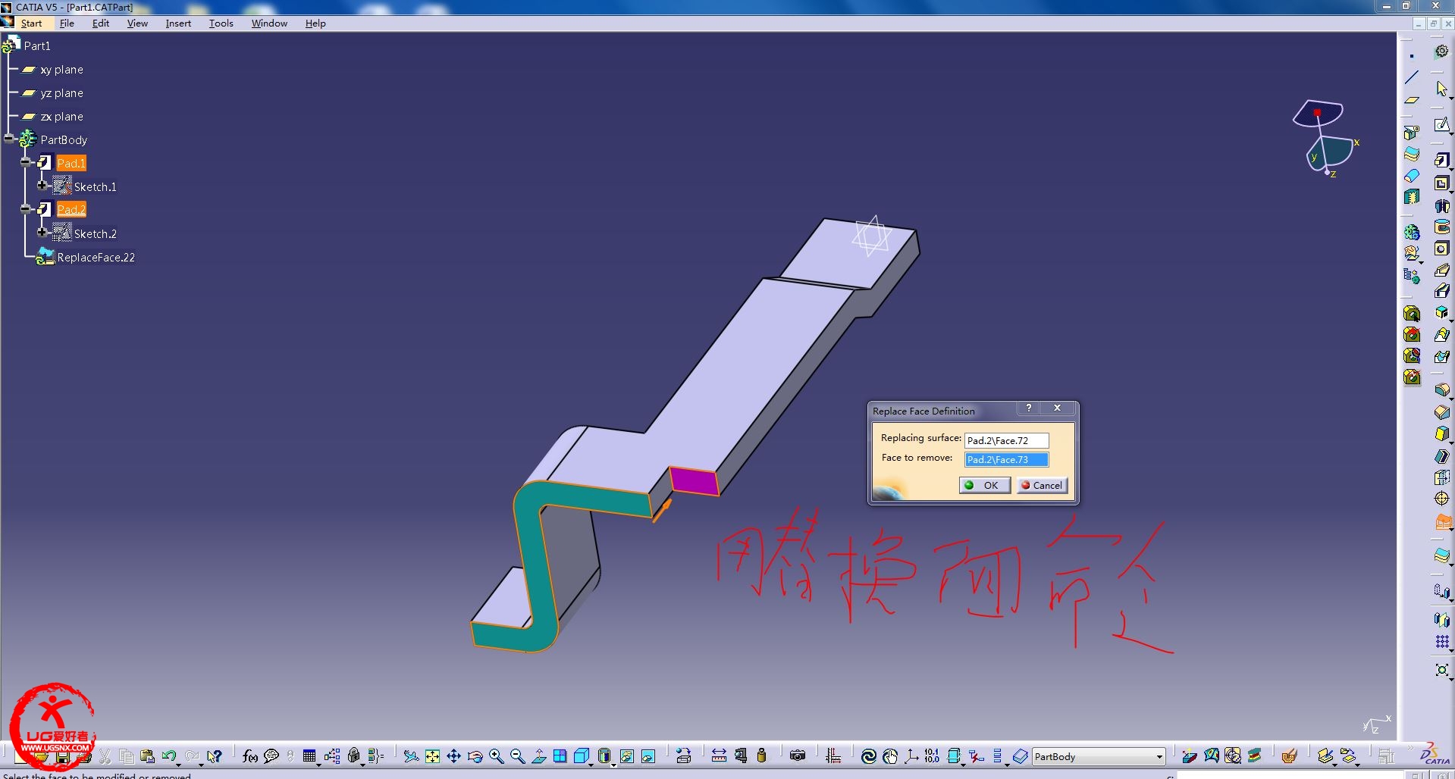Open help for Replace Face dialog
This screenshot has width=1455, height=779.
coord(1028,408)
